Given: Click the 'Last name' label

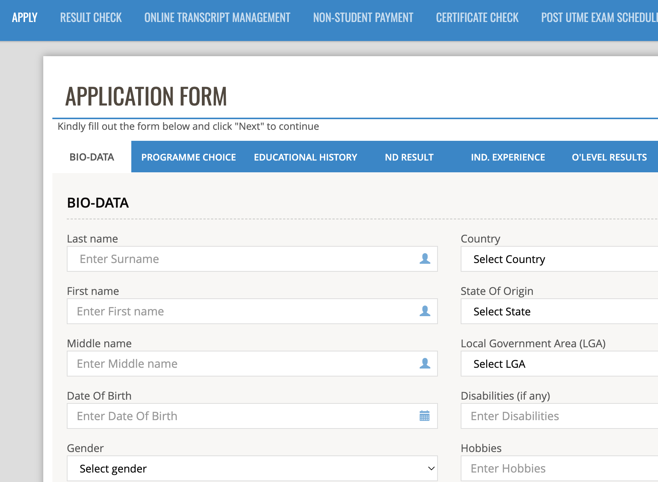Looking at the screenshot, I should pos(92,239).
